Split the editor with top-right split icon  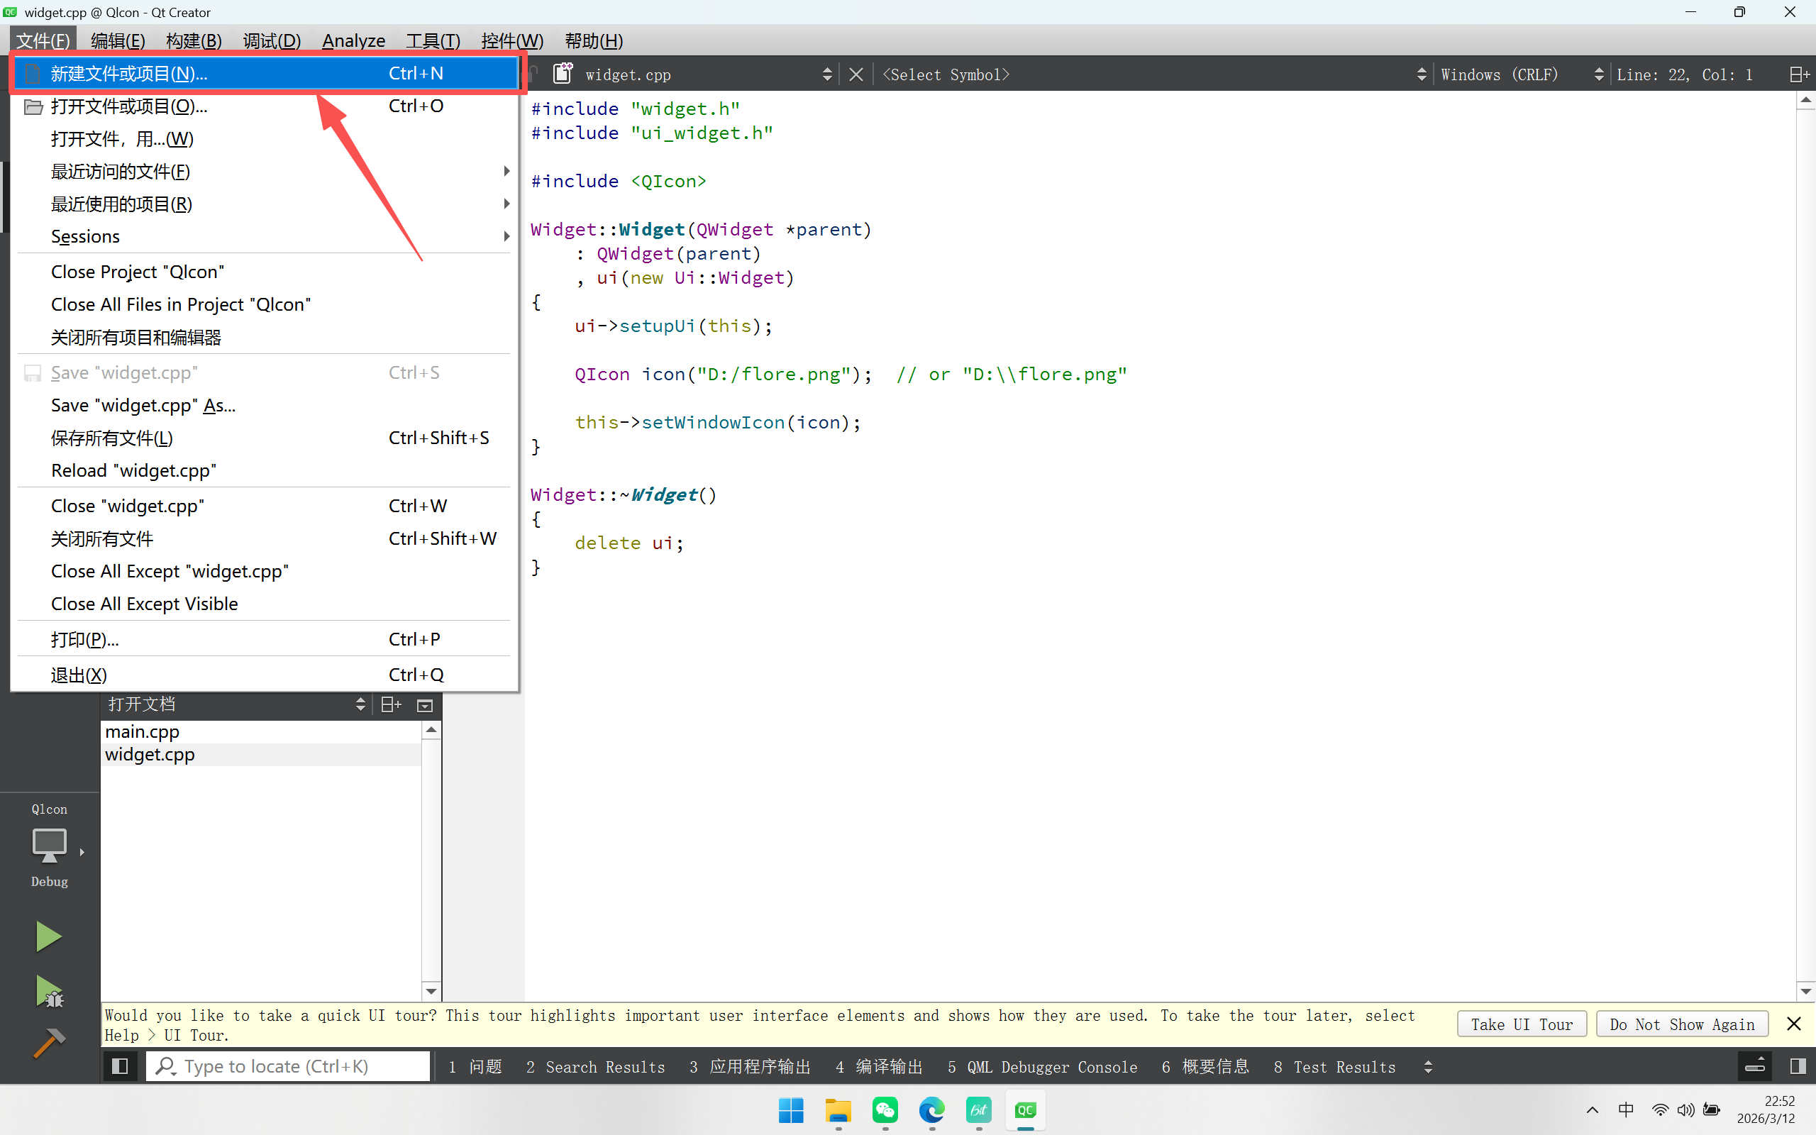(1799, 74)
